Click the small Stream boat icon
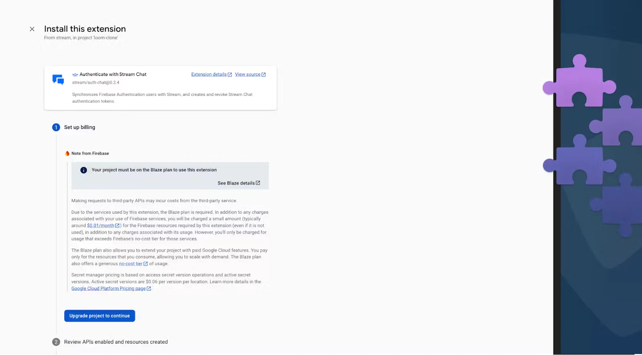Screen dimensions: 642x355 tap(75, 75)
